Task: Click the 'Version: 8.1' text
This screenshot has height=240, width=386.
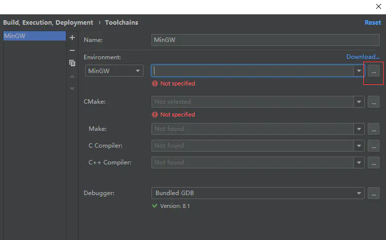Action: pos(175,206)
